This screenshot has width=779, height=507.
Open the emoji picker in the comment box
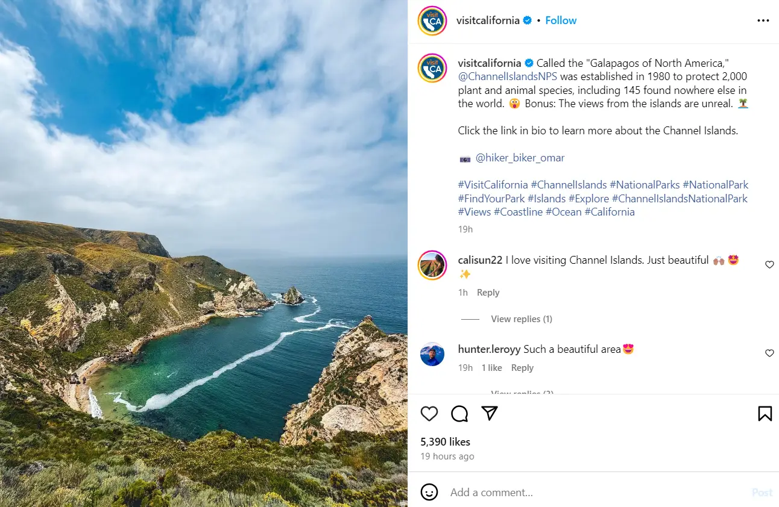(x=429, y=492)
